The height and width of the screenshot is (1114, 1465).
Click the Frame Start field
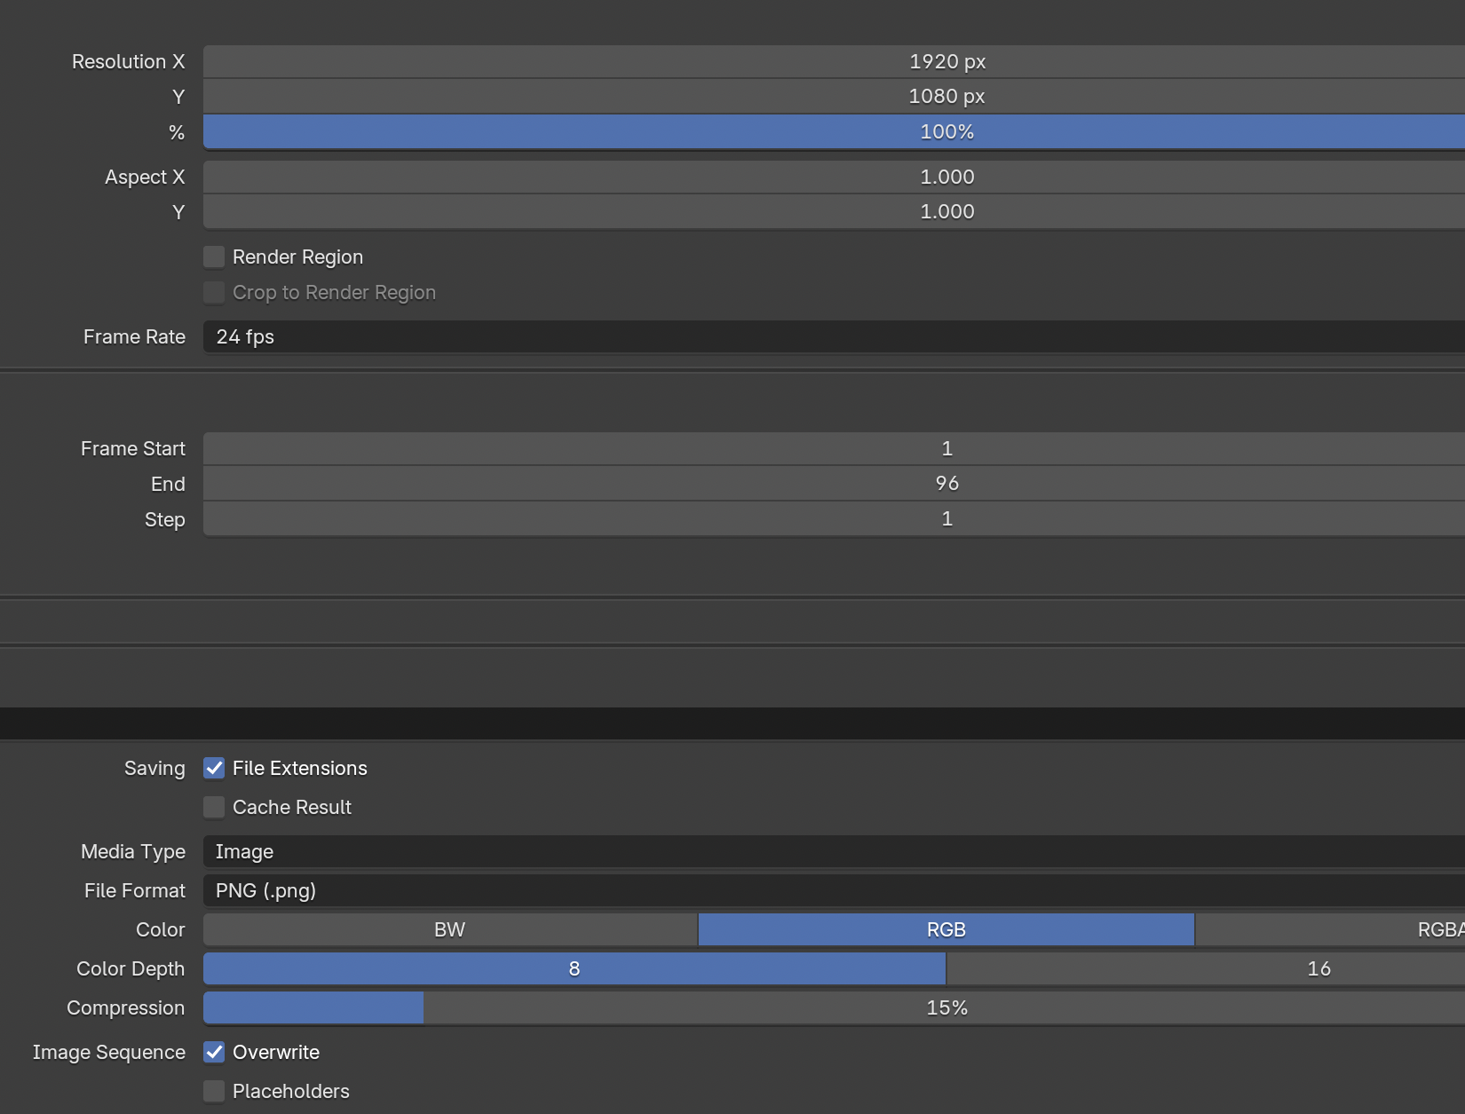point(834,448)
